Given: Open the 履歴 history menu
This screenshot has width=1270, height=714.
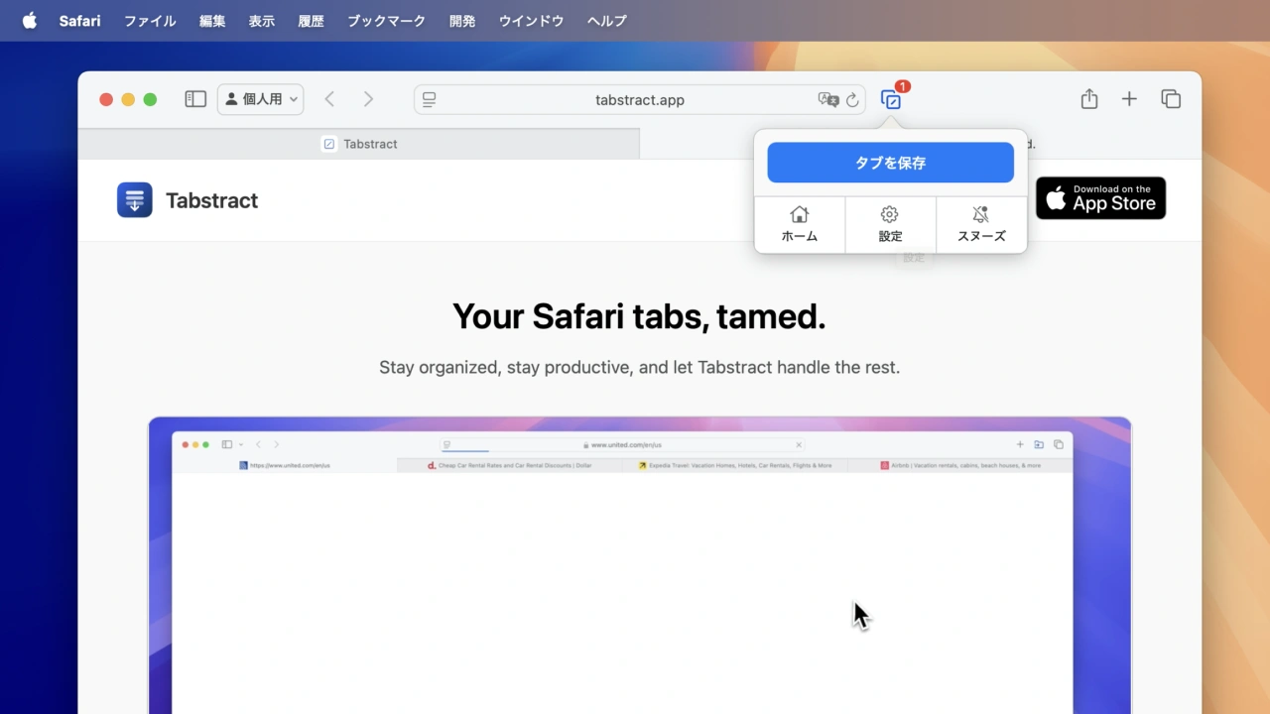Looking at the screenshot, I should coord(311,21).
